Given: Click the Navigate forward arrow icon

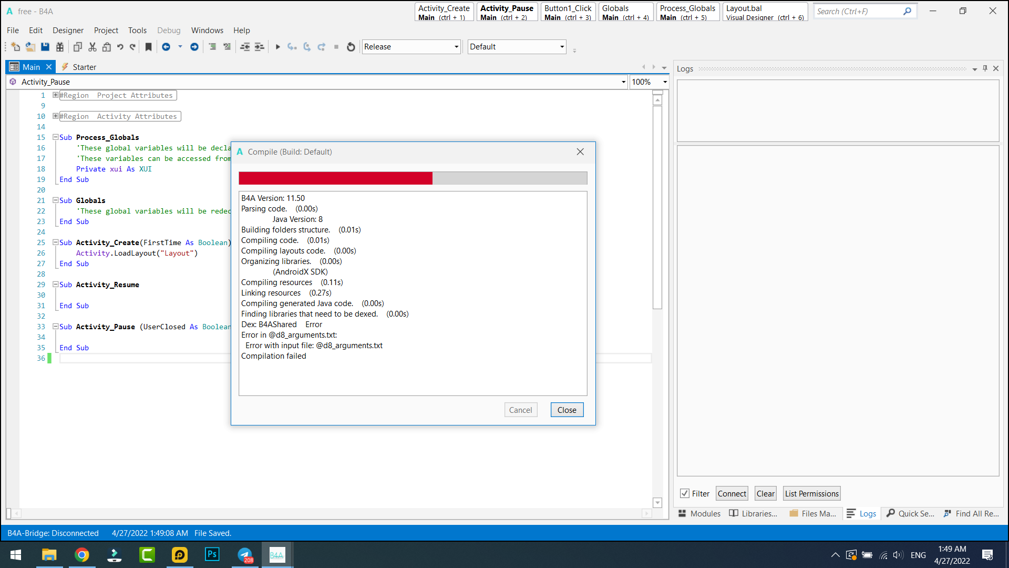Looking at the screenshot, I should [194, 47].
